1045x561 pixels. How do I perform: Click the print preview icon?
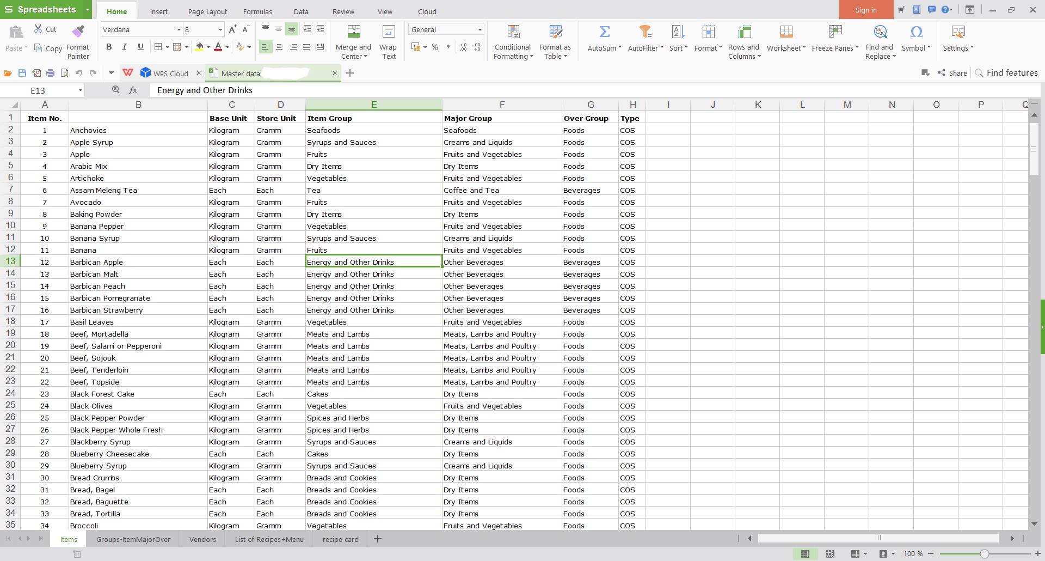click(x=64, y=73)
